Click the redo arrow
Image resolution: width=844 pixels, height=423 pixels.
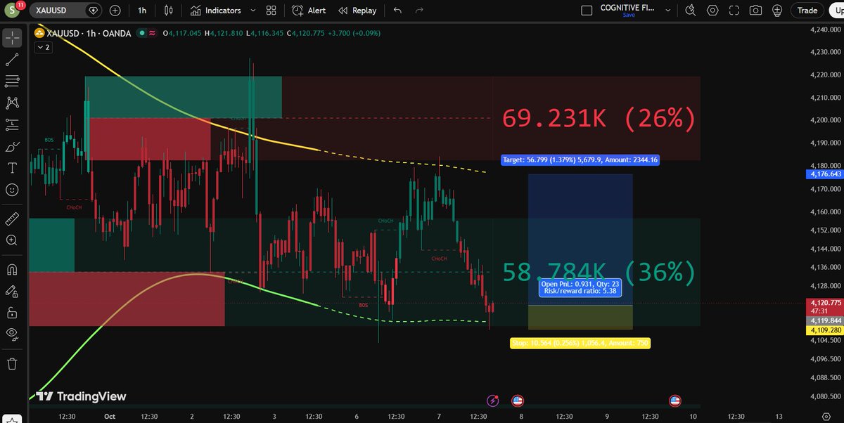coord(419,11)
